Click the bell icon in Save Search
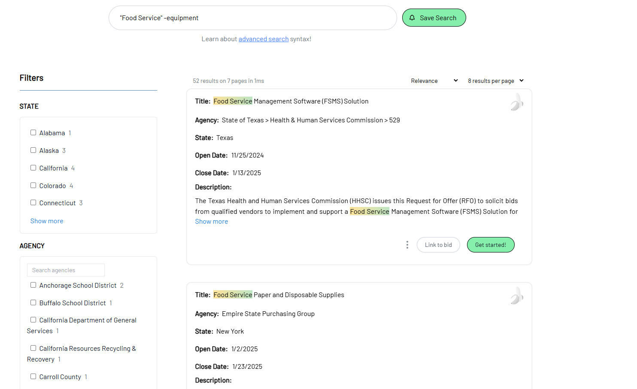 tap(412, 18)
